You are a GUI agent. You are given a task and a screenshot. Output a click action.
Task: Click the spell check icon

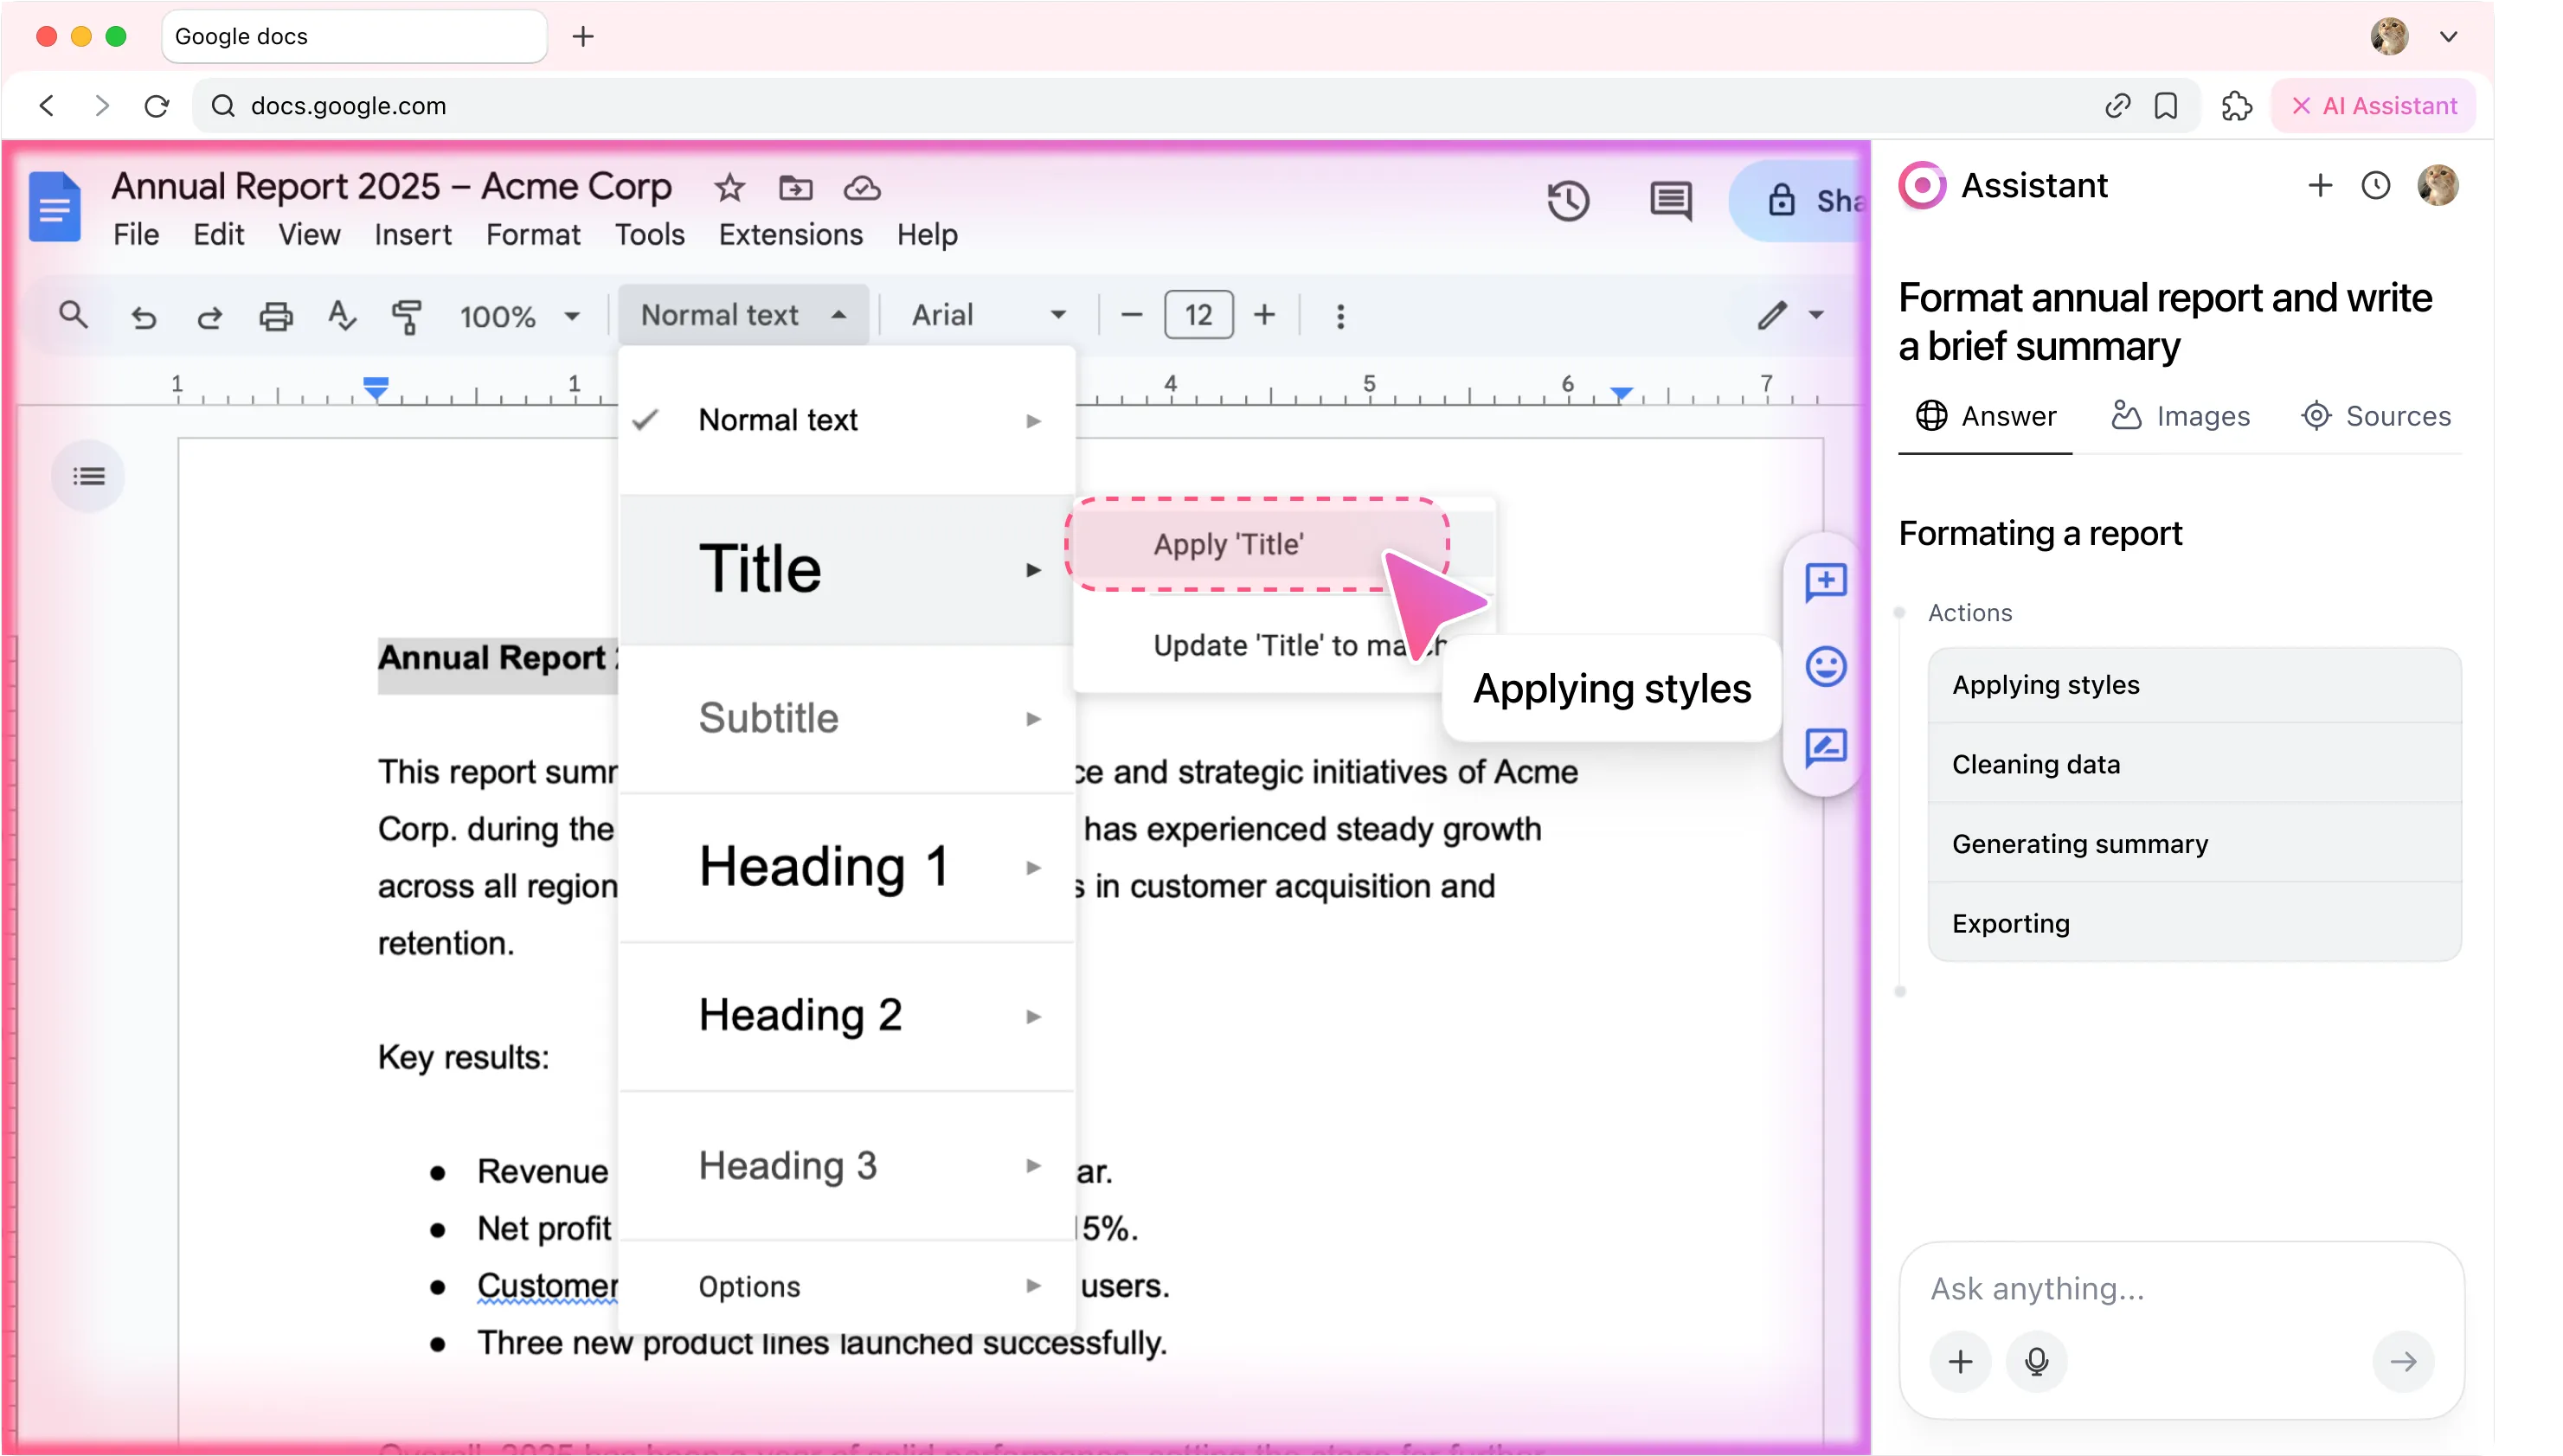(x=341, y=316)
